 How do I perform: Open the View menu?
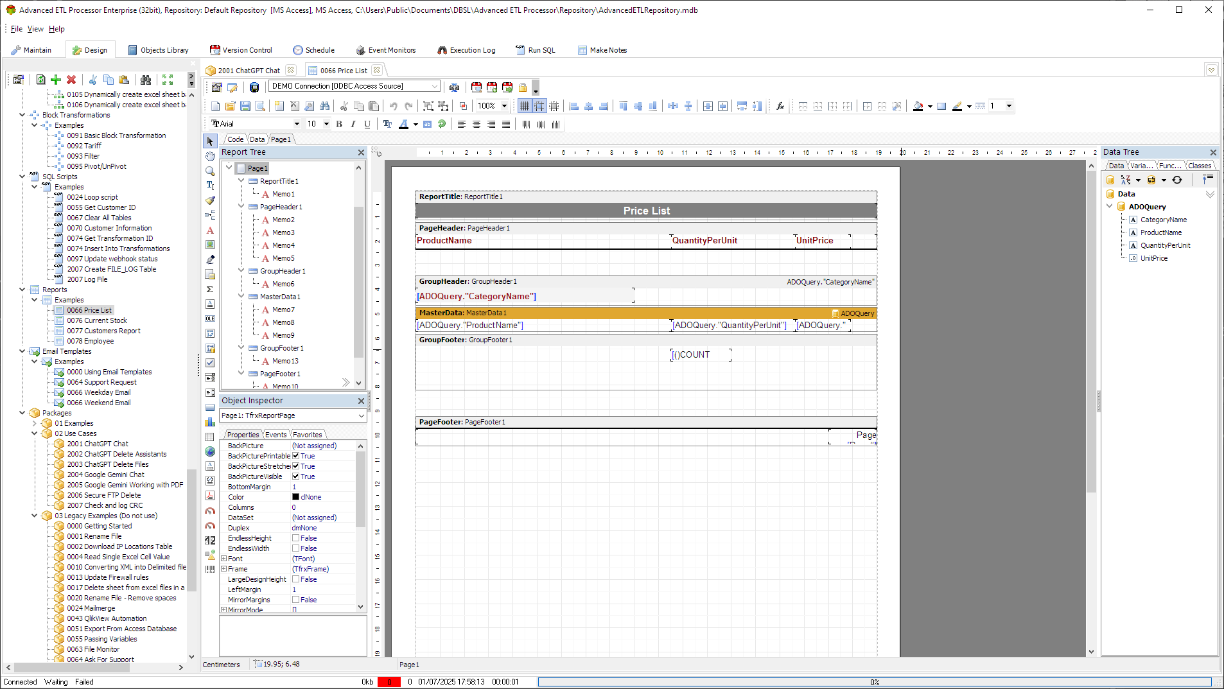pyautogui.click(x=35, y=29)
